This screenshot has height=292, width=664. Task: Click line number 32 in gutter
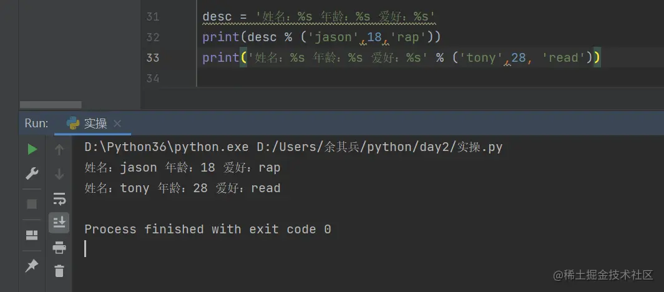click(153, 37)
